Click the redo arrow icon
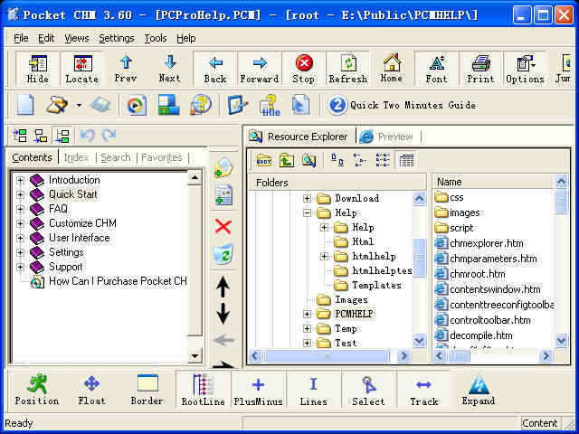Screen dimensions: 579x434 (x=109, y=136)
